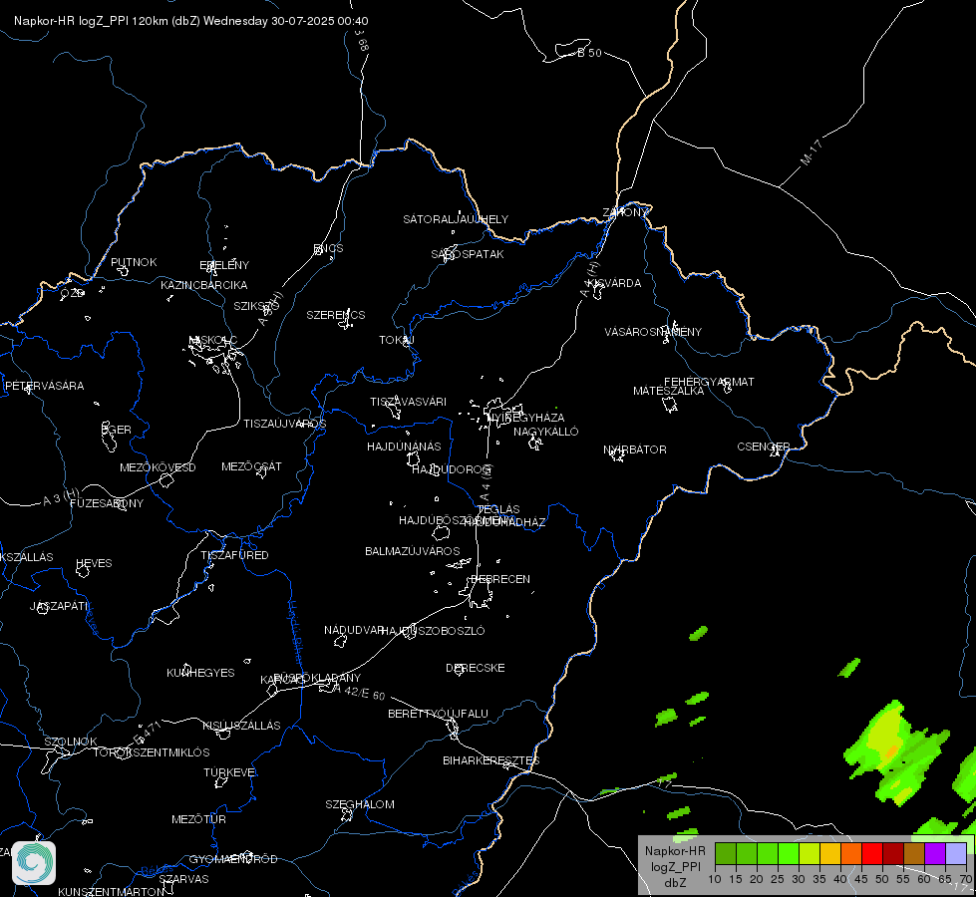Viewport: 976px width, 897px height.
Task: Click the EGER city label
Action: click(117, 430)
